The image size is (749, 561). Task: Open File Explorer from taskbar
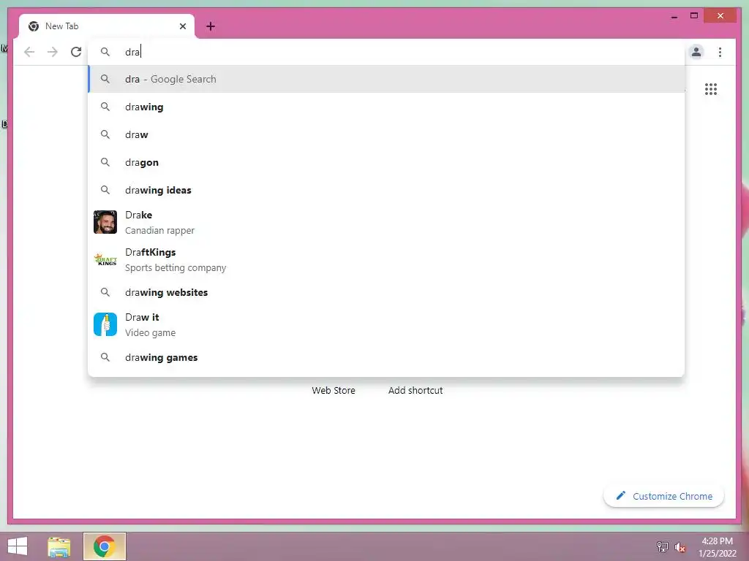point(59,546)
